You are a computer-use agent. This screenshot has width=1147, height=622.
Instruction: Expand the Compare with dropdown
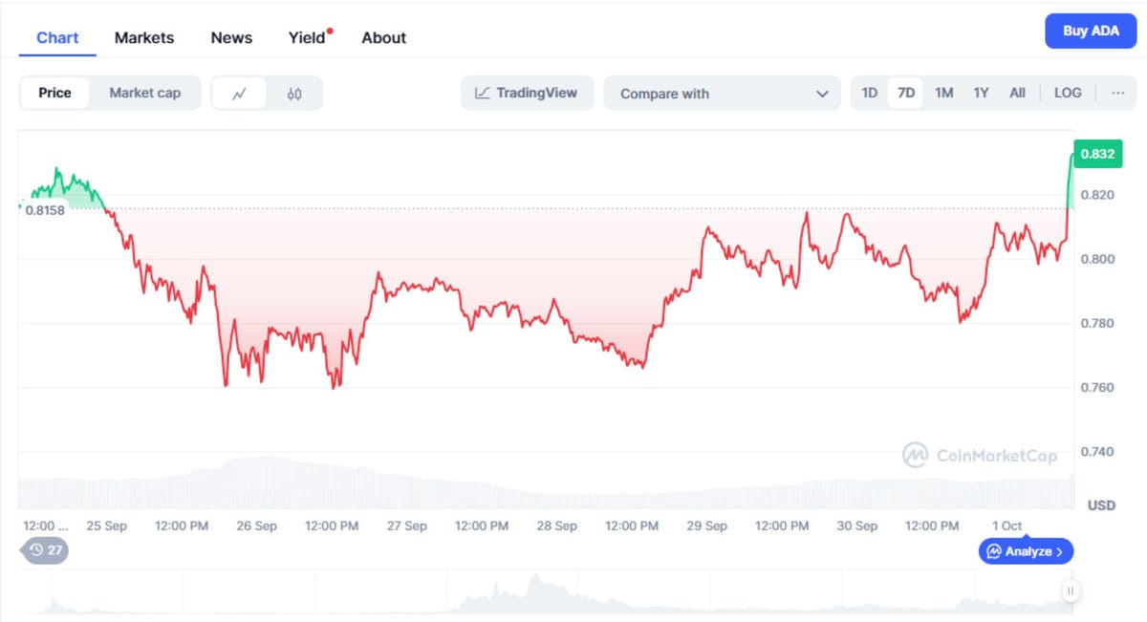[x=722, y=94]
